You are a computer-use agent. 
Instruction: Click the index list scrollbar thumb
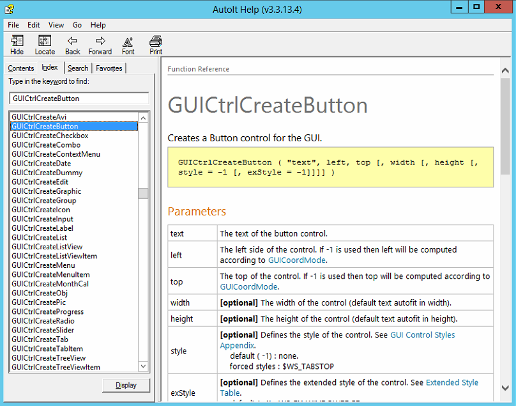pyautogui.click(x=143, y=194)
